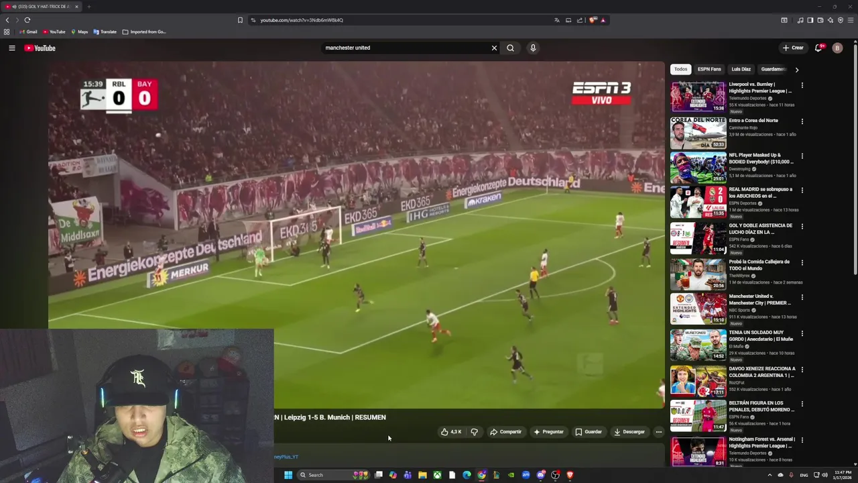Select the ESPN Fans filter chip
The image size is (858, 483).
pos(709,69)
